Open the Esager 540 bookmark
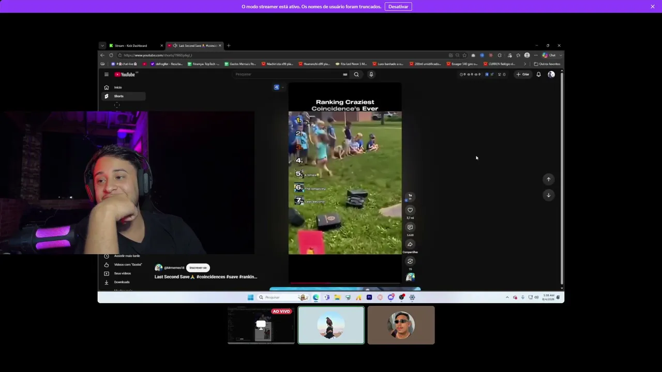The width and height of the screenshot is (662, 372). 462,64
